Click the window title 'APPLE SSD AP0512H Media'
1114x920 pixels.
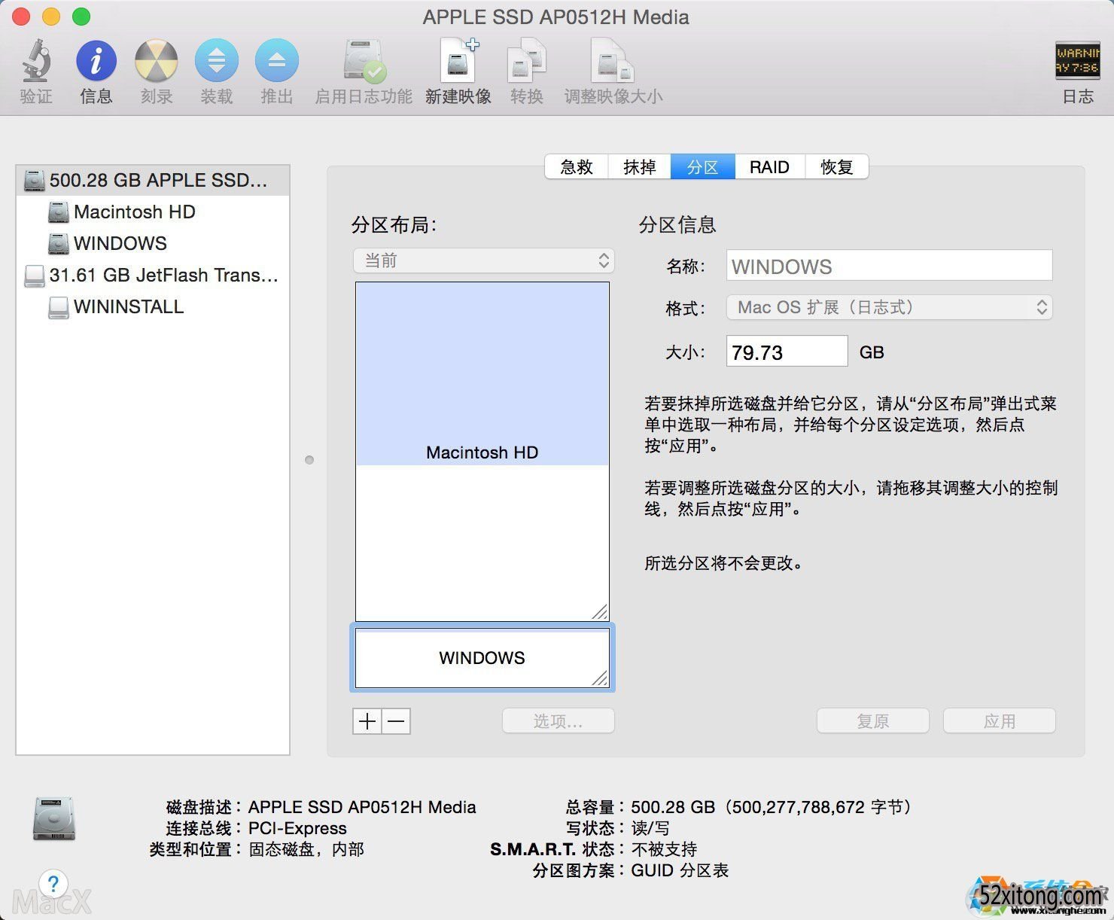click(556, 17)
